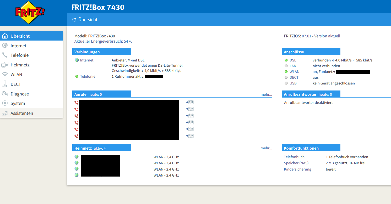Image resolution: width=391 pixels, height=204 pixels.
Task: Click the house icon beside Übersicht
Action: coord(5,36)
